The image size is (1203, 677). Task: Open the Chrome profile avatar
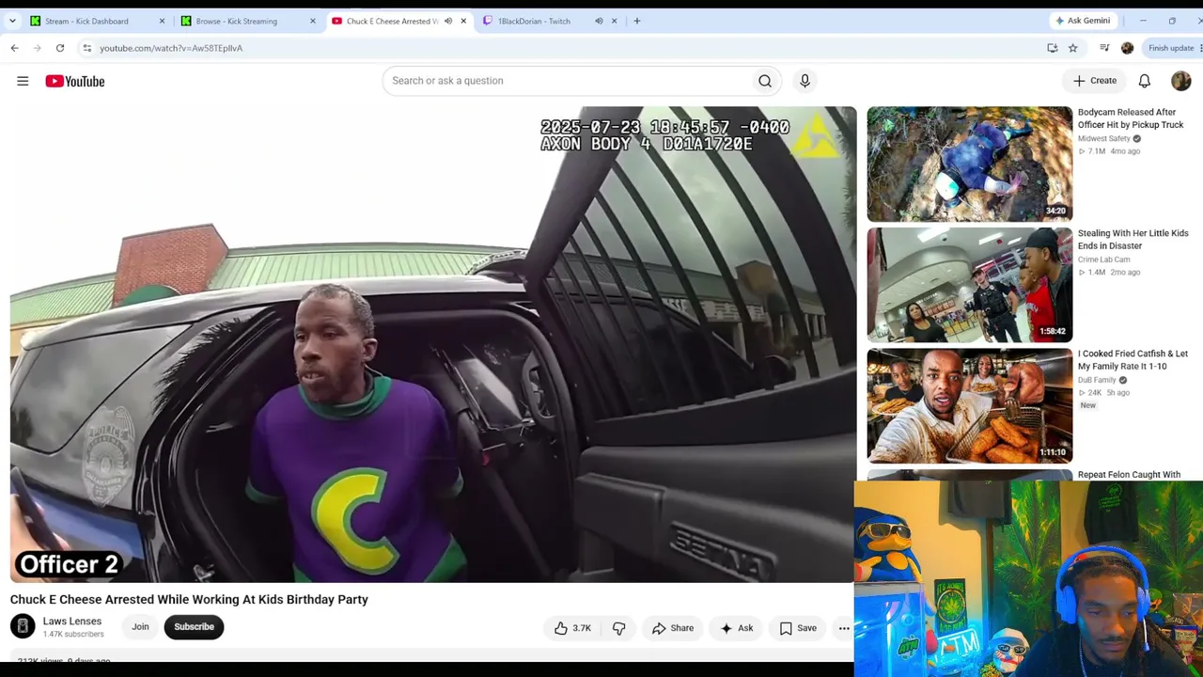(1128, 48)
